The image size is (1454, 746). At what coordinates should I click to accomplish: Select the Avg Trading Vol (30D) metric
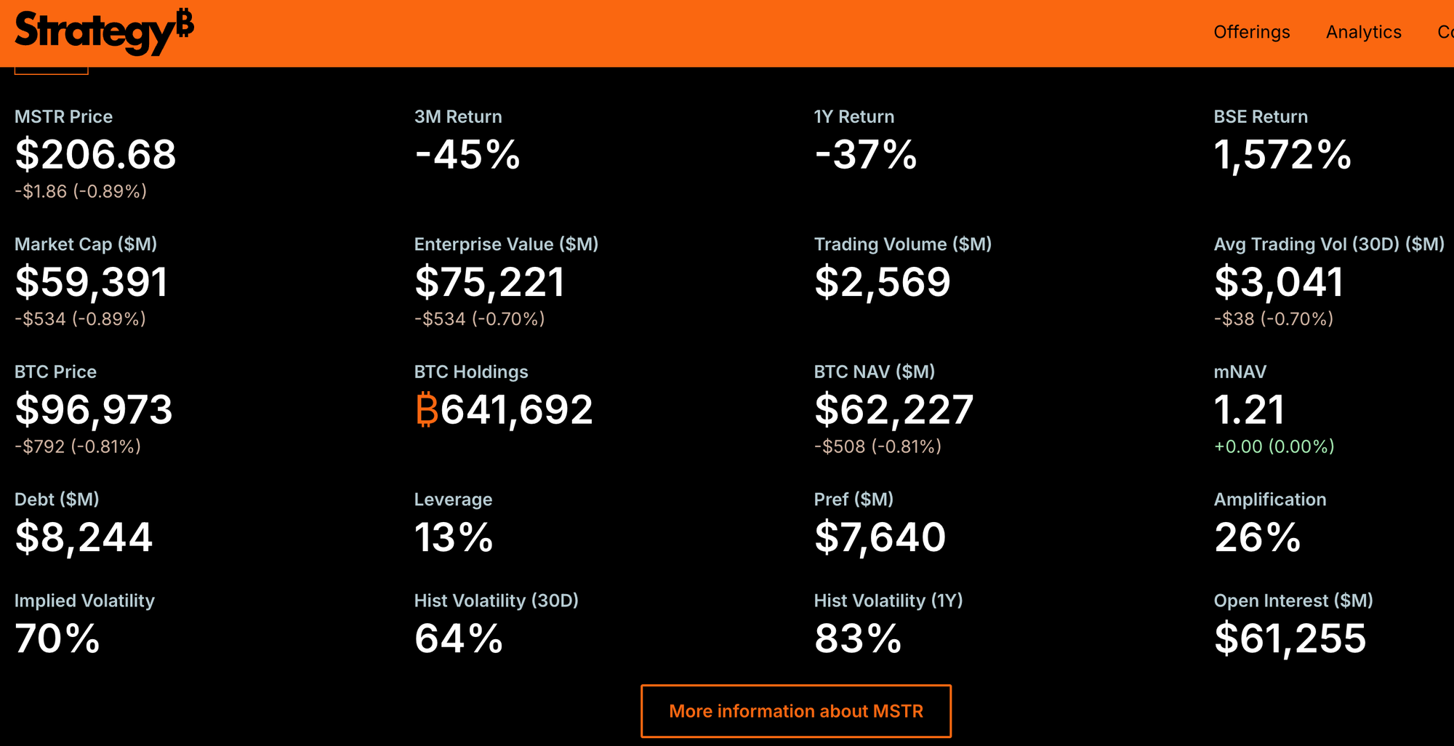point(1280,282)
